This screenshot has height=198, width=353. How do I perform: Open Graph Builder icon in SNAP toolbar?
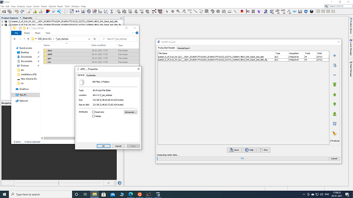(x=154, y=11)
